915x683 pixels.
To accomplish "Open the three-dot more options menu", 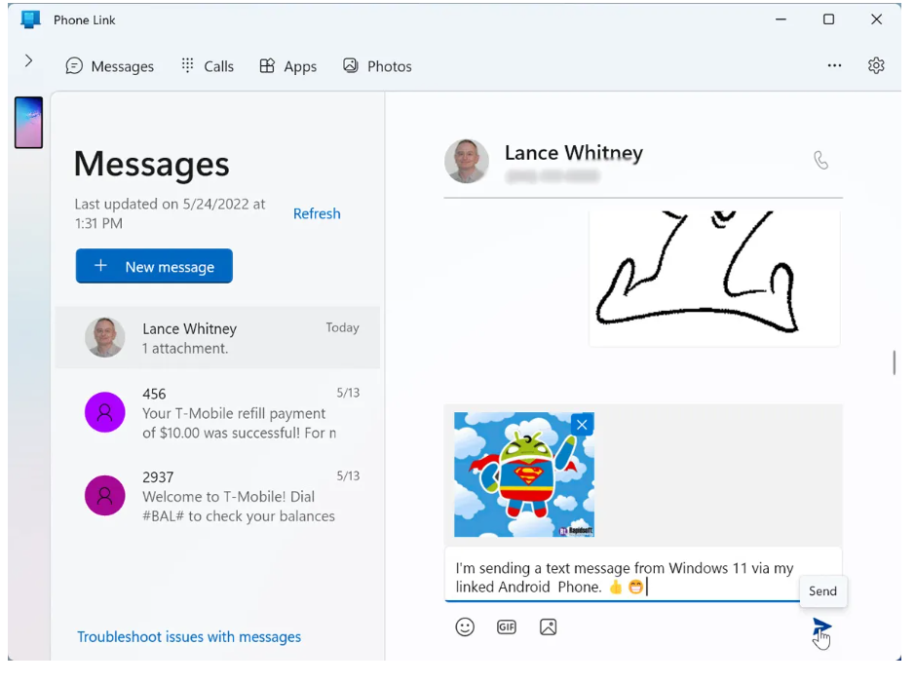I will point(834,66).
